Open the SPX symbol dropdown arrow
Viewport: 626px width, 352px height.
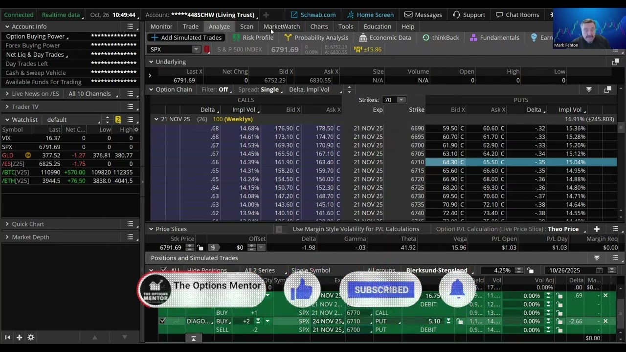click(x=196, y=49)
